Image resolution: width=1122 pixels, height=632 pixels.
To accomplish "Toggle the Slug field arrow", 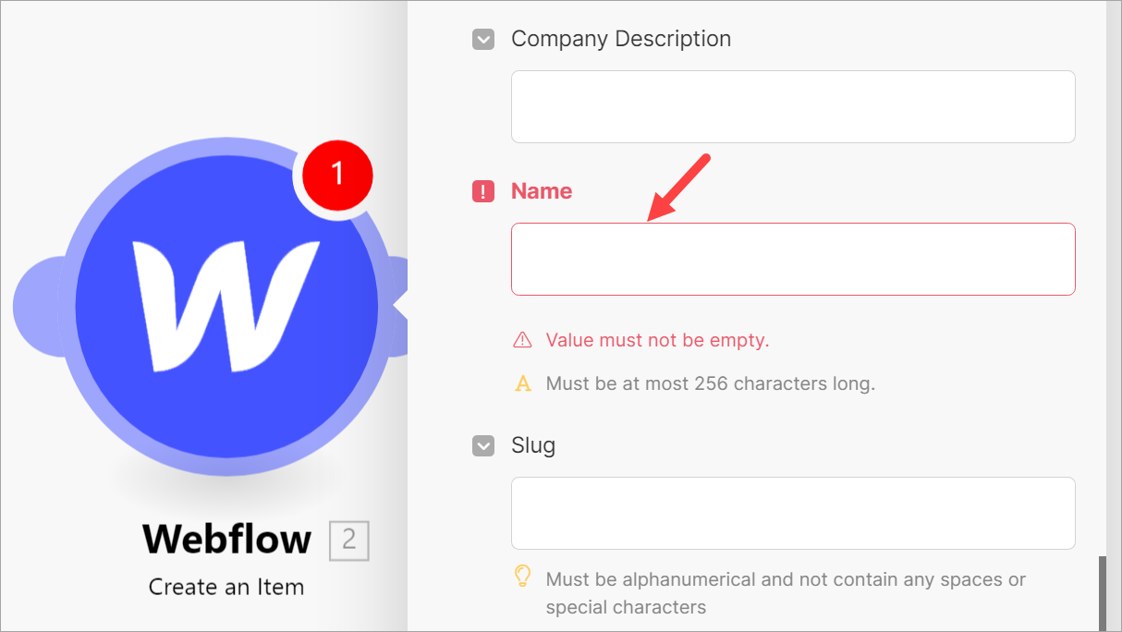I will (x=483, y=445).
